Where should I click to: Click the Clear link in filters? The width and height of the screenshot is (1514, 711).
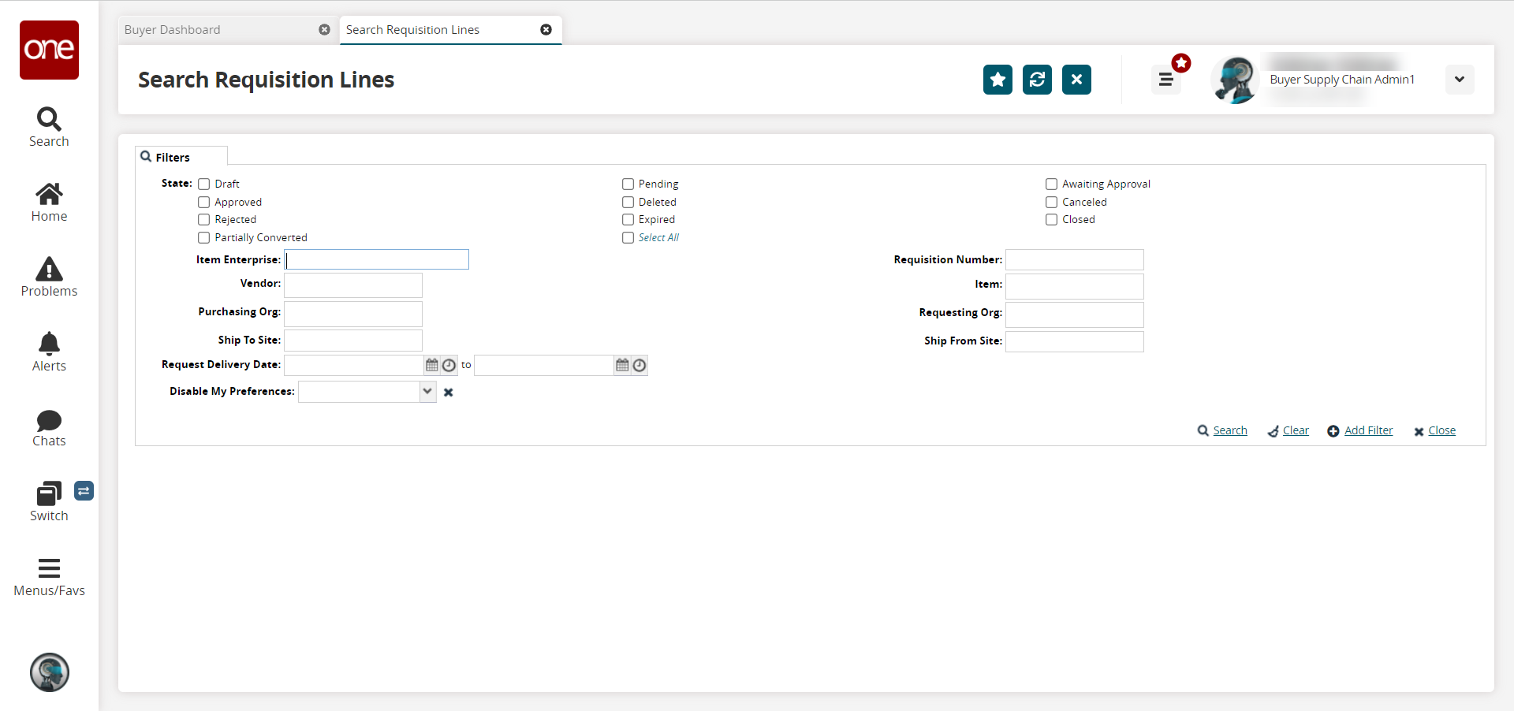[x=1295, y=430]
